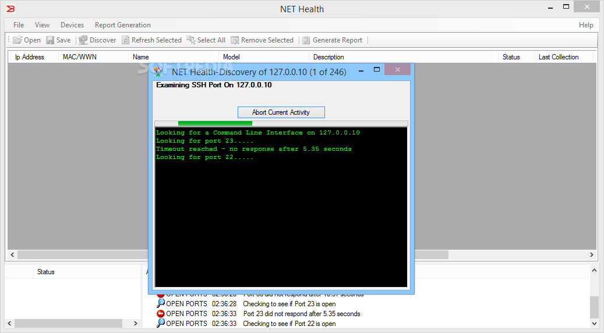Minimize the Discovery dialog
The height and width of the screenshot is (333, 604).
[x=361, y=70]
